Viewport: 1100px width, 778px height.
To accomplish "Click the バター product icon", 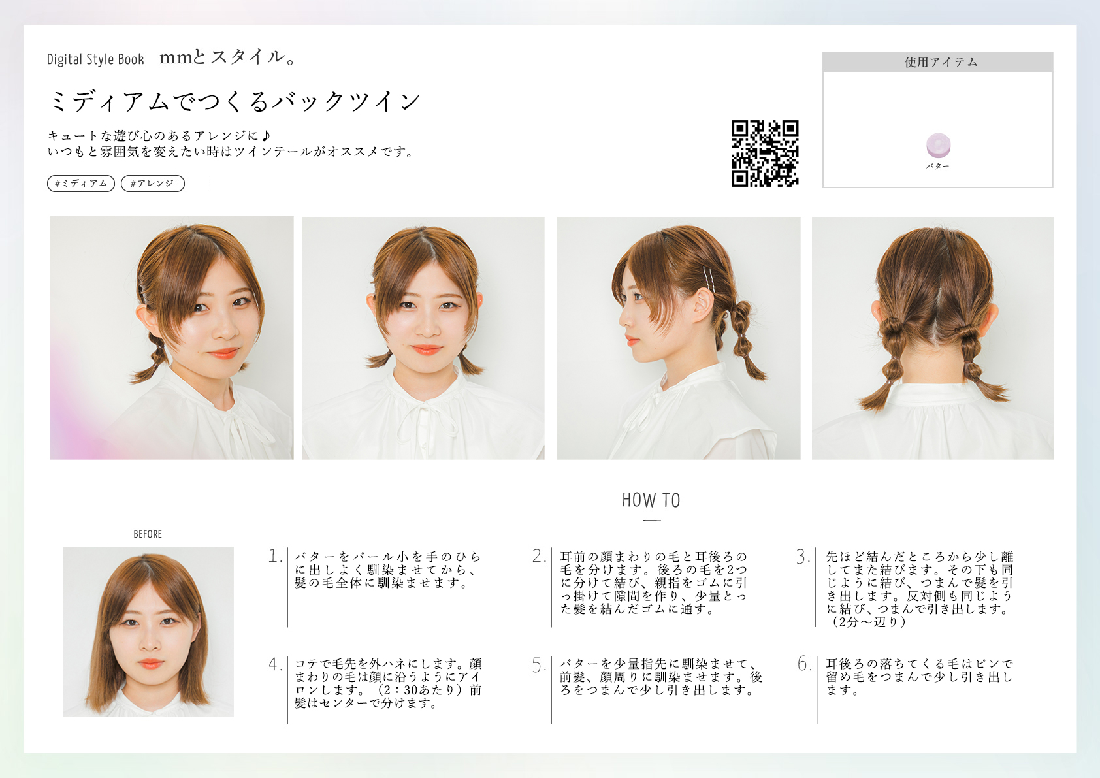I will point(938,145).
